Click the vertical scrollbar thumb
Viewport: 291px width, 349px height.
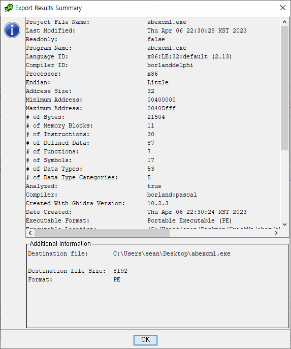(284, 88)
